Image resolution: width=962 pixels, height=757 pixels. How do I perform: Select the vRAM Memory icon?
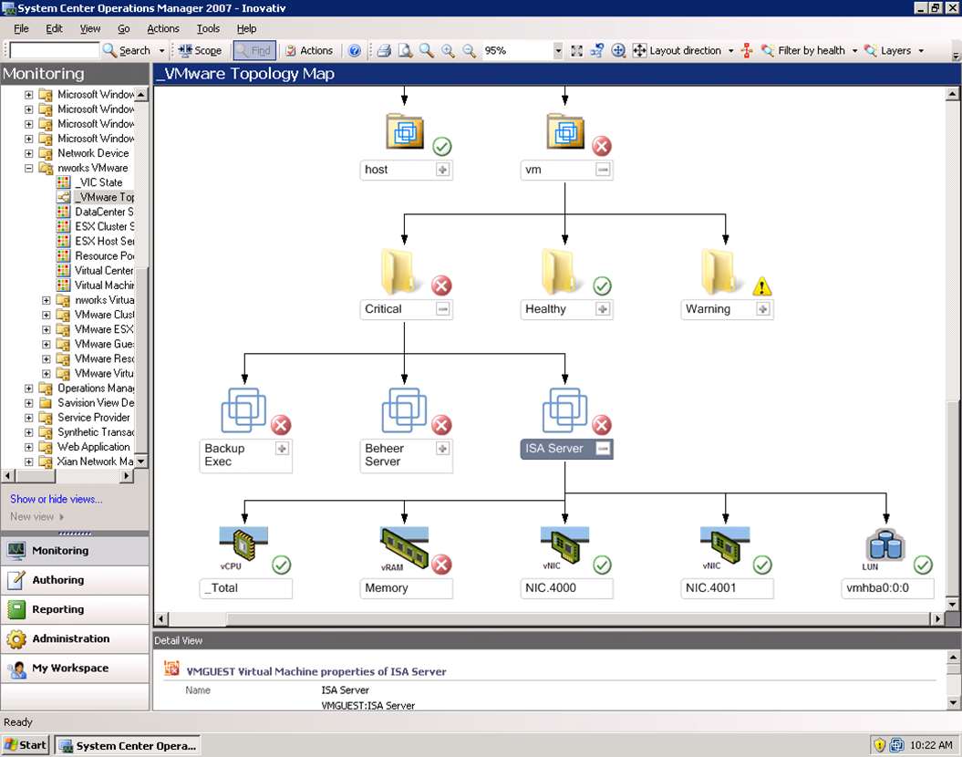404,546
